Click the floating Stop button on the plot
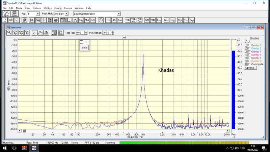270x152 pixels. tap(84, 47)
